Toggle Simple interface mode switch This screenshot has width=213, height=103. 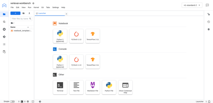[x=12, y=101]
